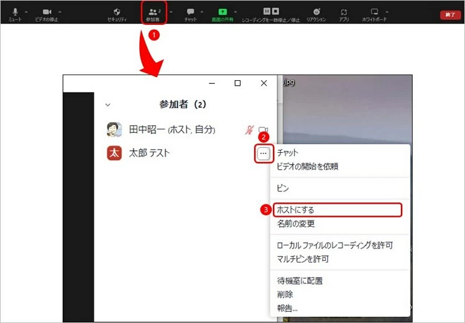This screenshot has width=465, height=323.
Task: Toggle 田中昭一's video camera icon
Action: (x=264, y=130)
